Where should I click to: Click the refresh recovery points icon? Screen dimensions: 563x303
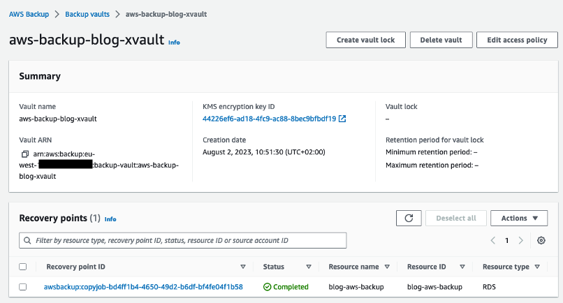409,219
